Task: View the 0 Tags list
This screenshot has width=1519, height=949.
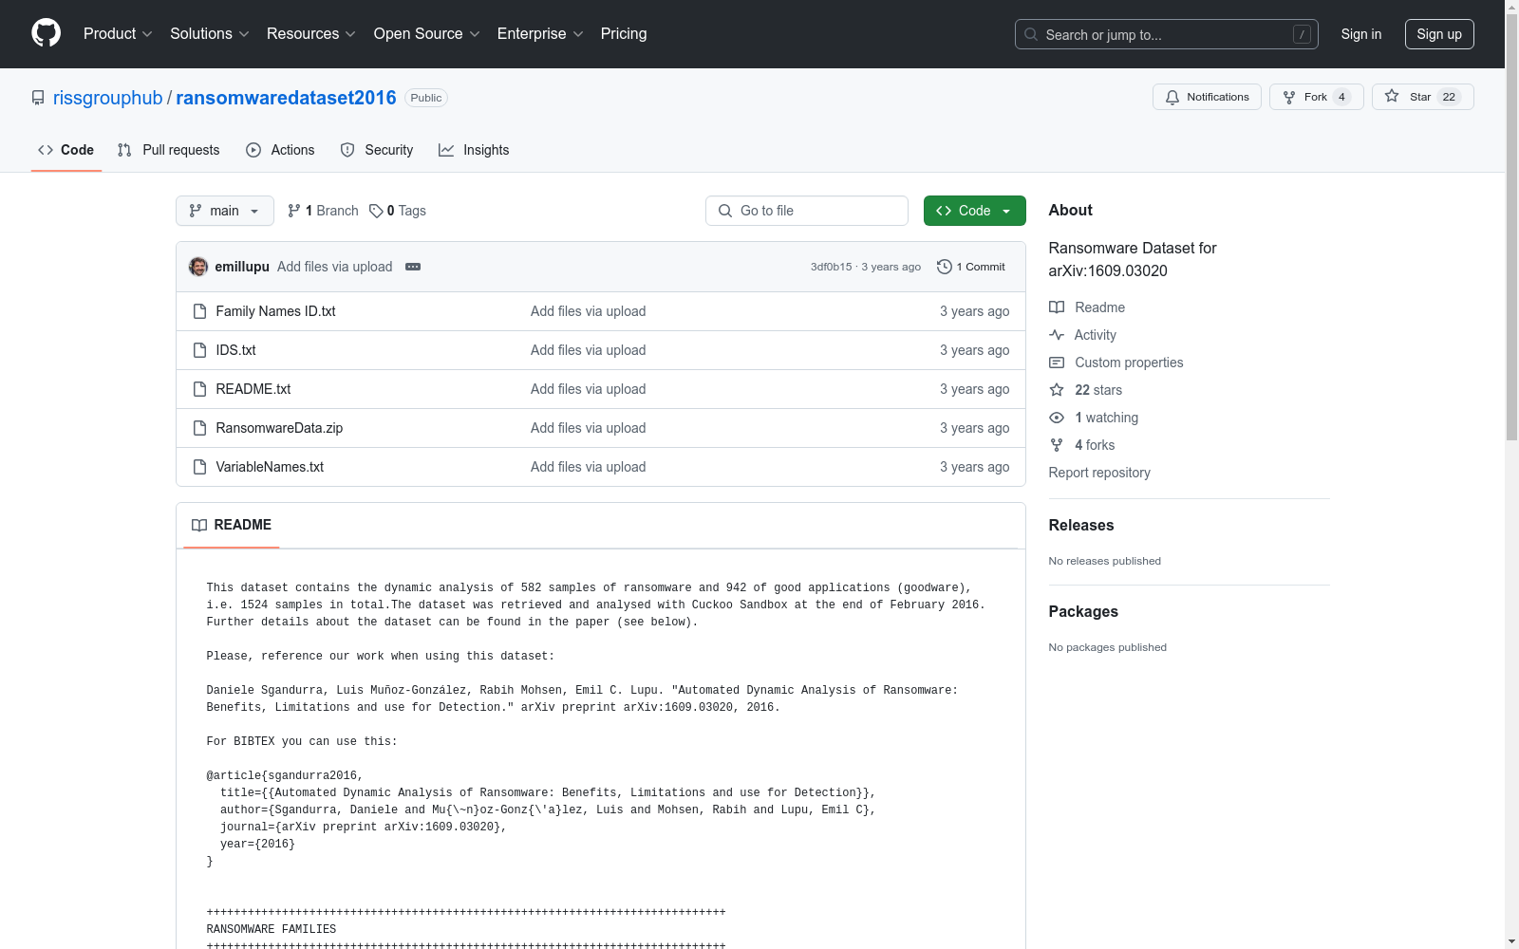Action: (398, 211)
